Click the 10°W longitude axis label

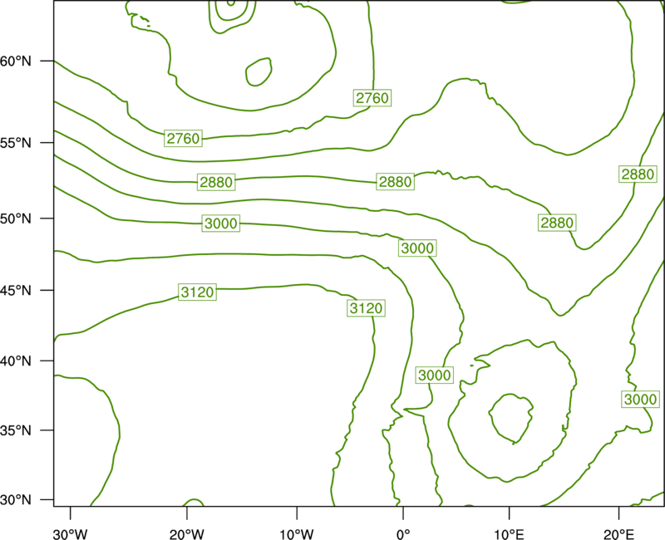pyautogui.click(x=297, y=534)
